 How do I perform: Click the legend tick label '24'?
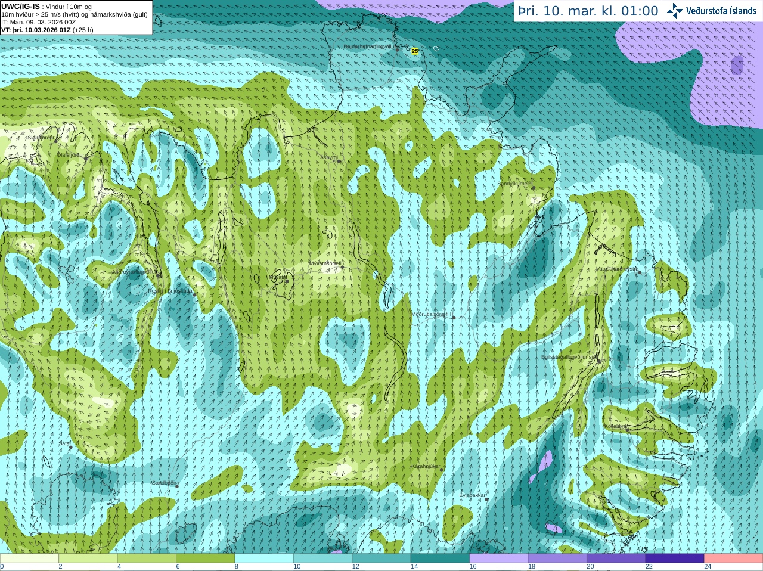[x=708, y=567]
